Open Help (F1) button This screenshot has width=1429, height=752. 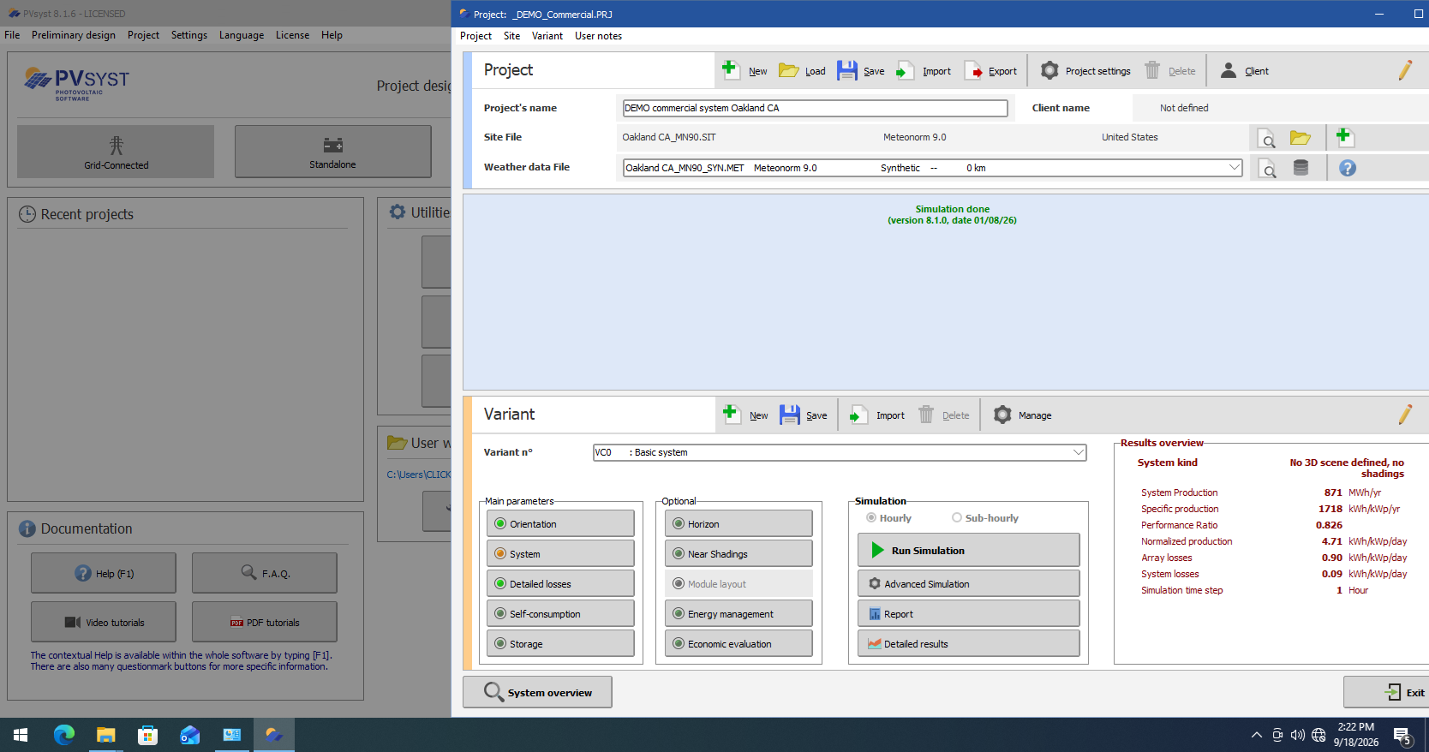point(104,573)
